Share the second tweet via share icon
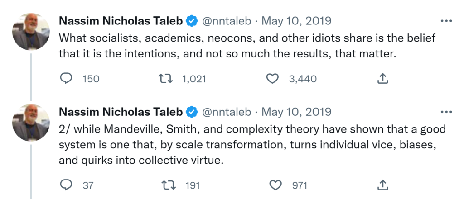 click(383, 185)
